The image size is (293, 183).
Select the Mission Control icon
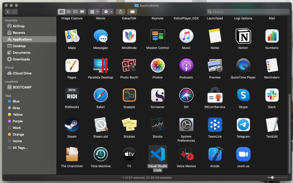[157, 36]
